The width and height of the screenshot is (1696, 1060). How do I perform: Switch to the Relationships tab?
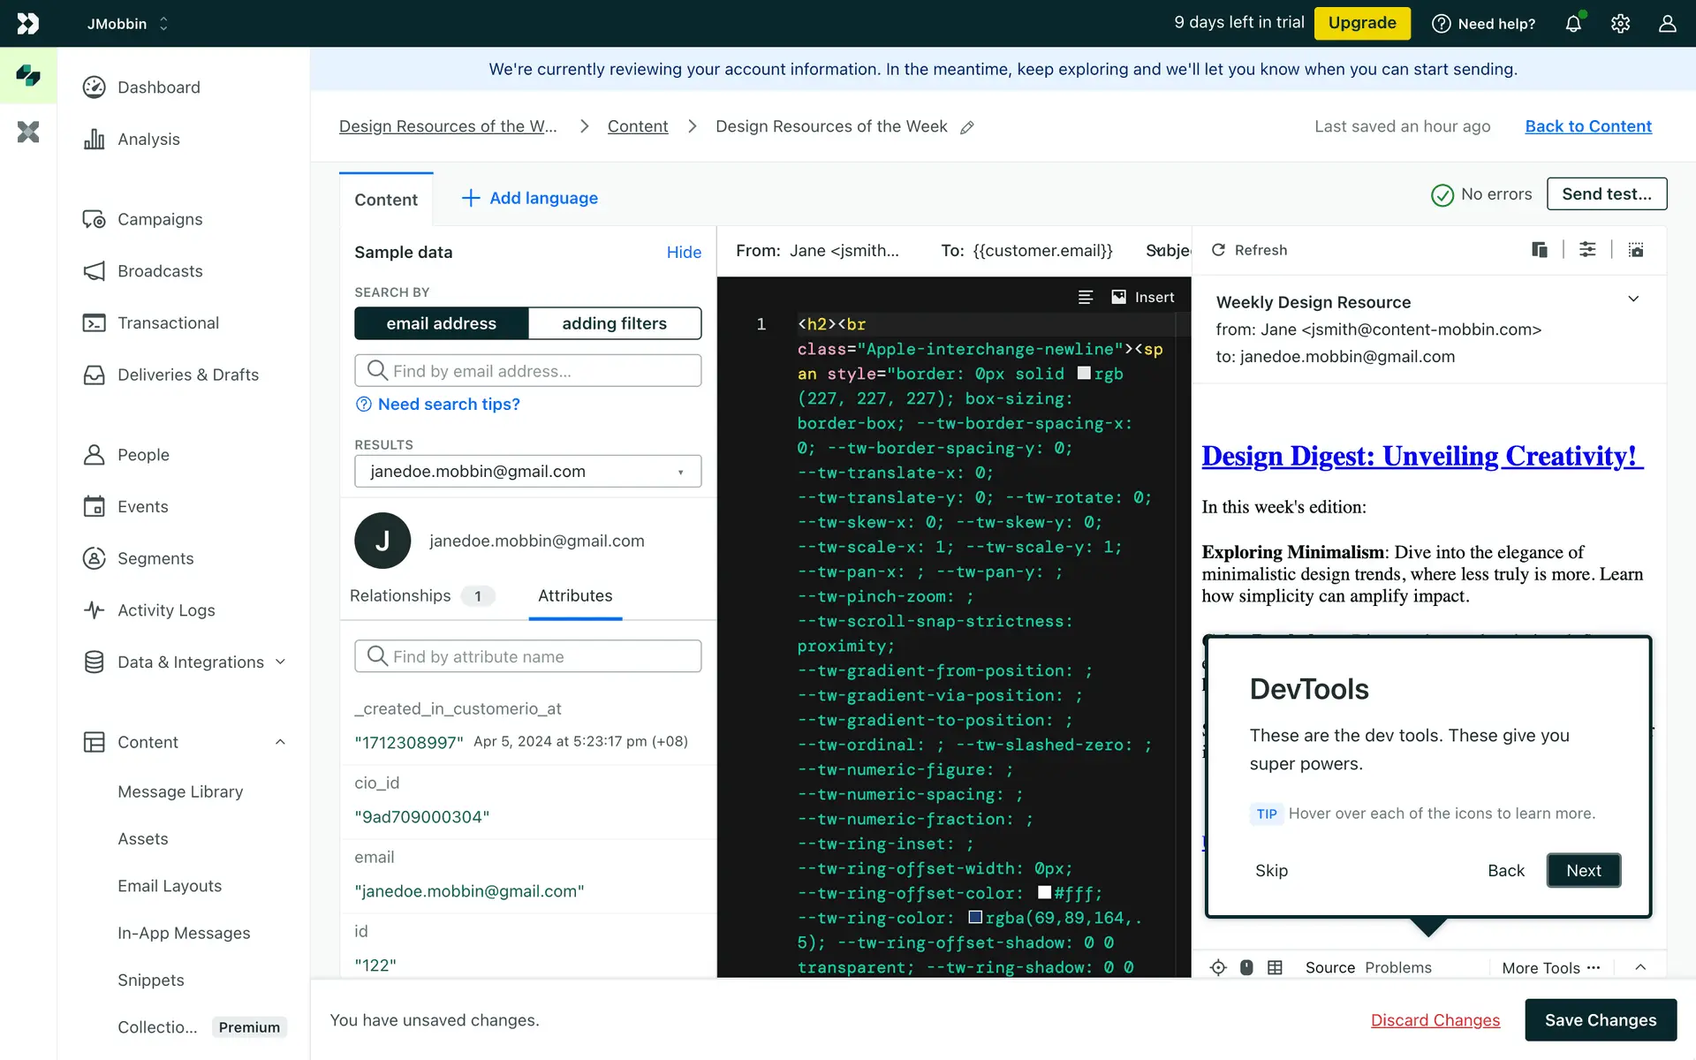[400, 595]
